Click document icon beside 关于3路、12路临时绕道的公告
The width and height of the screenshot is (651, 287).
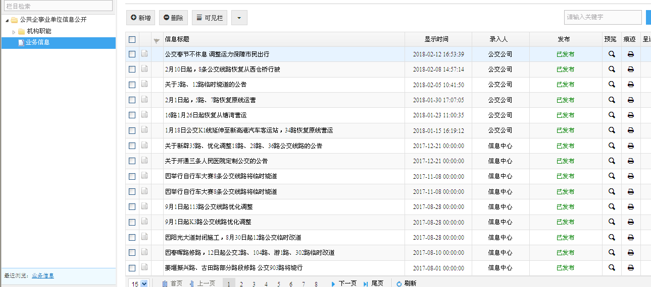click(144, 85)
